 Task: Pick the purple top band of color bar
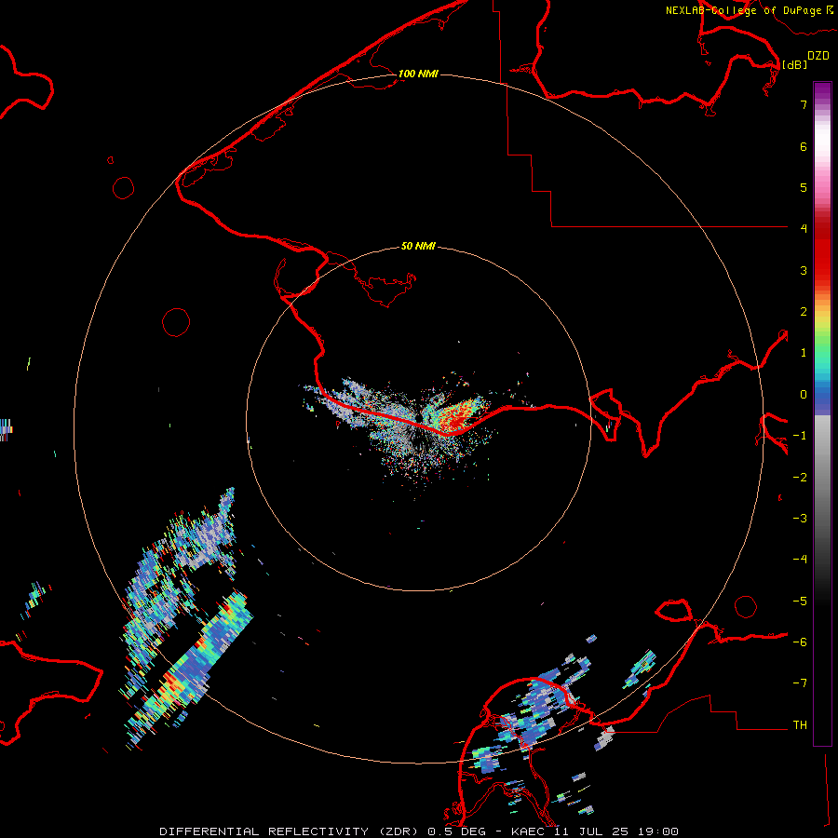(x=822, y=91)
